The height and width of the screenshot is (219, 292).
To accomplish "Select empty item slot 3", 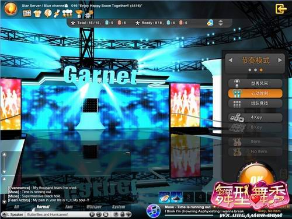I will [x=188, y=197].
